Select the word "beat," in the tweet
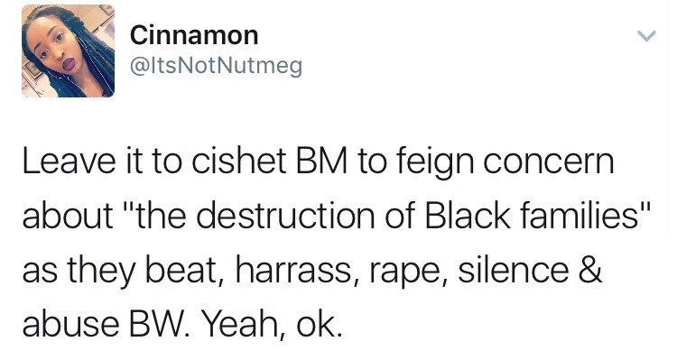Viewport: 677px width, 360px height. pyautogui.click(x=186, y=272)
